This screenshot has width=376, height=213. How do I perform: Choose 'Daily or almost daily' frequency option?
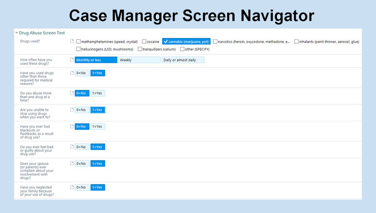tap(183, 60)
